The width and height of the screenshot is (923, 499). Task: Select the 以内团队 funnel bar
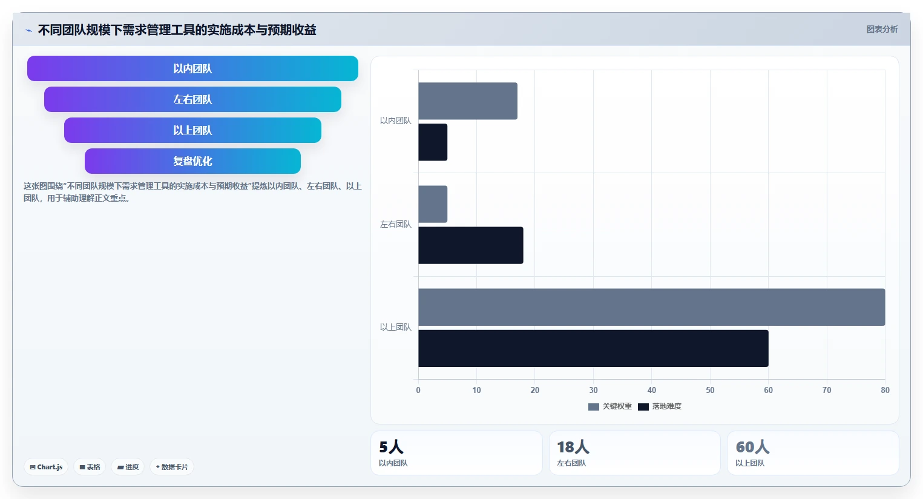click(x=192, y=68)
